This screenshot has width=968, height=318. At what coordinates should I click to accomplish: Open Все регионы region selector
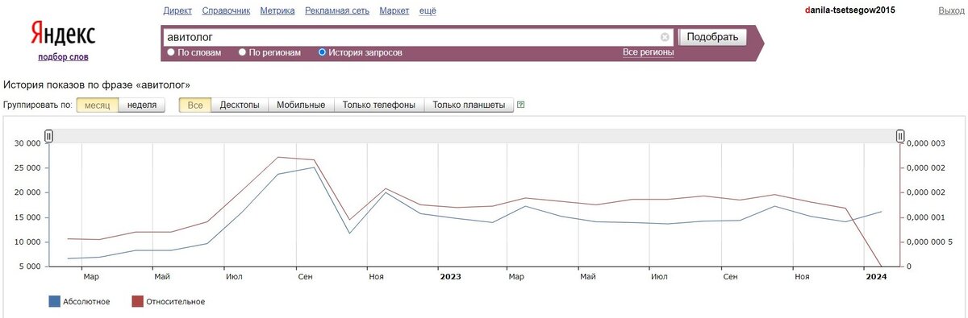tap(648, 52)
